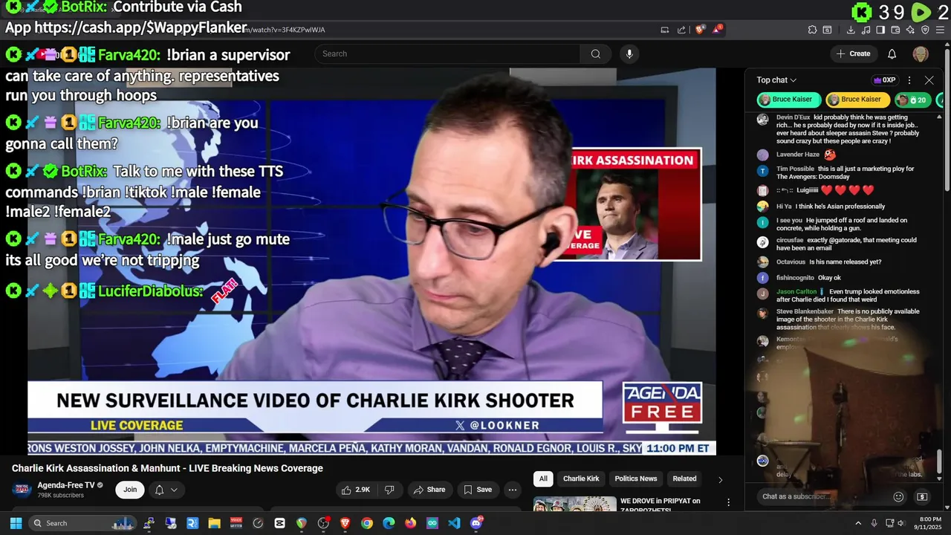Open Visual Studio Code from taskbar
Image resolution: width=951 pixels, height=535 pixels.
coord(454,523)
